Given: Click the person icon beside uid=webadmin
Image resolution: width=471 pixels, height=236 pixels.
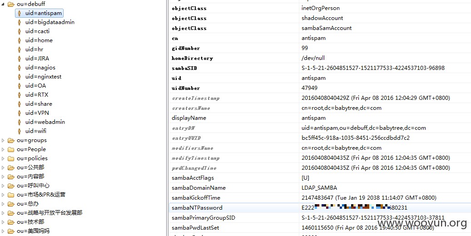Looking at the screenshot, I should pos(20,122).
